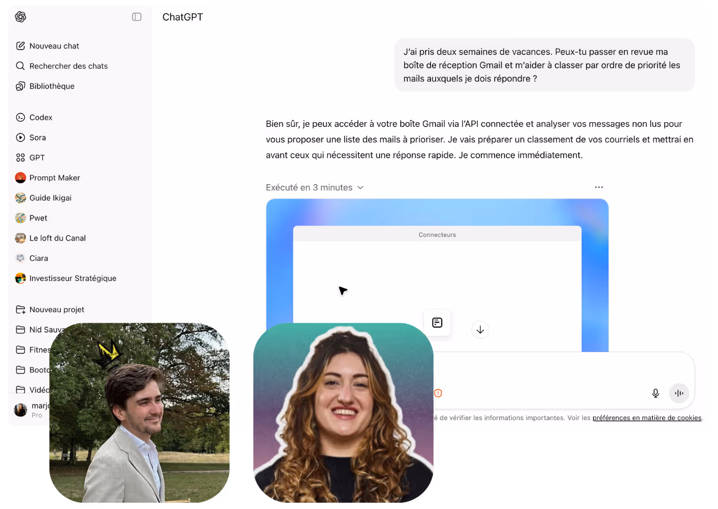The image size is (718, 509).
Task: Click the Investisseur Stratégique avatar icon
Action: click(x=21, y=278)
